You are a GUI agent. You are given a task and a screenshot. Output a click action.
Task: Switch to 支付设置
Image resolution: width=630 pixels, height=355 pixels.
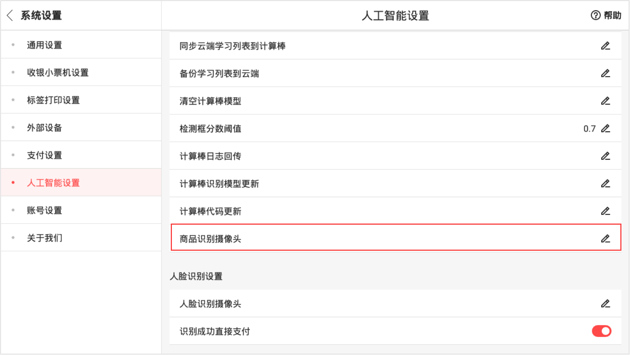[45, 155]
